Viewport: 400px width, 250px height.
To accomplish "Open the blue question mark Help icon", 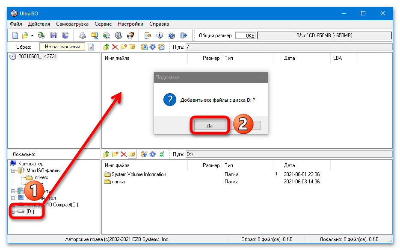I will [172, 35].
